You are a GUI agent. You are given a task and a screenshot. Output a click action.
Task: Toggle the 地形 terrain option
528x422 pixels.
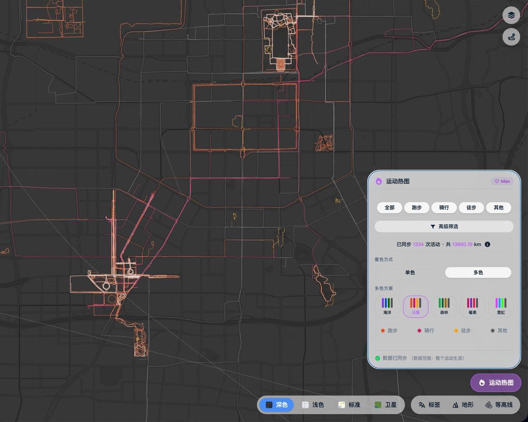click(x=463, y=405)
